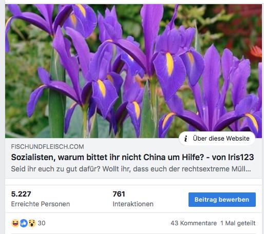Click the Interaktionen label

pos(133,204)
